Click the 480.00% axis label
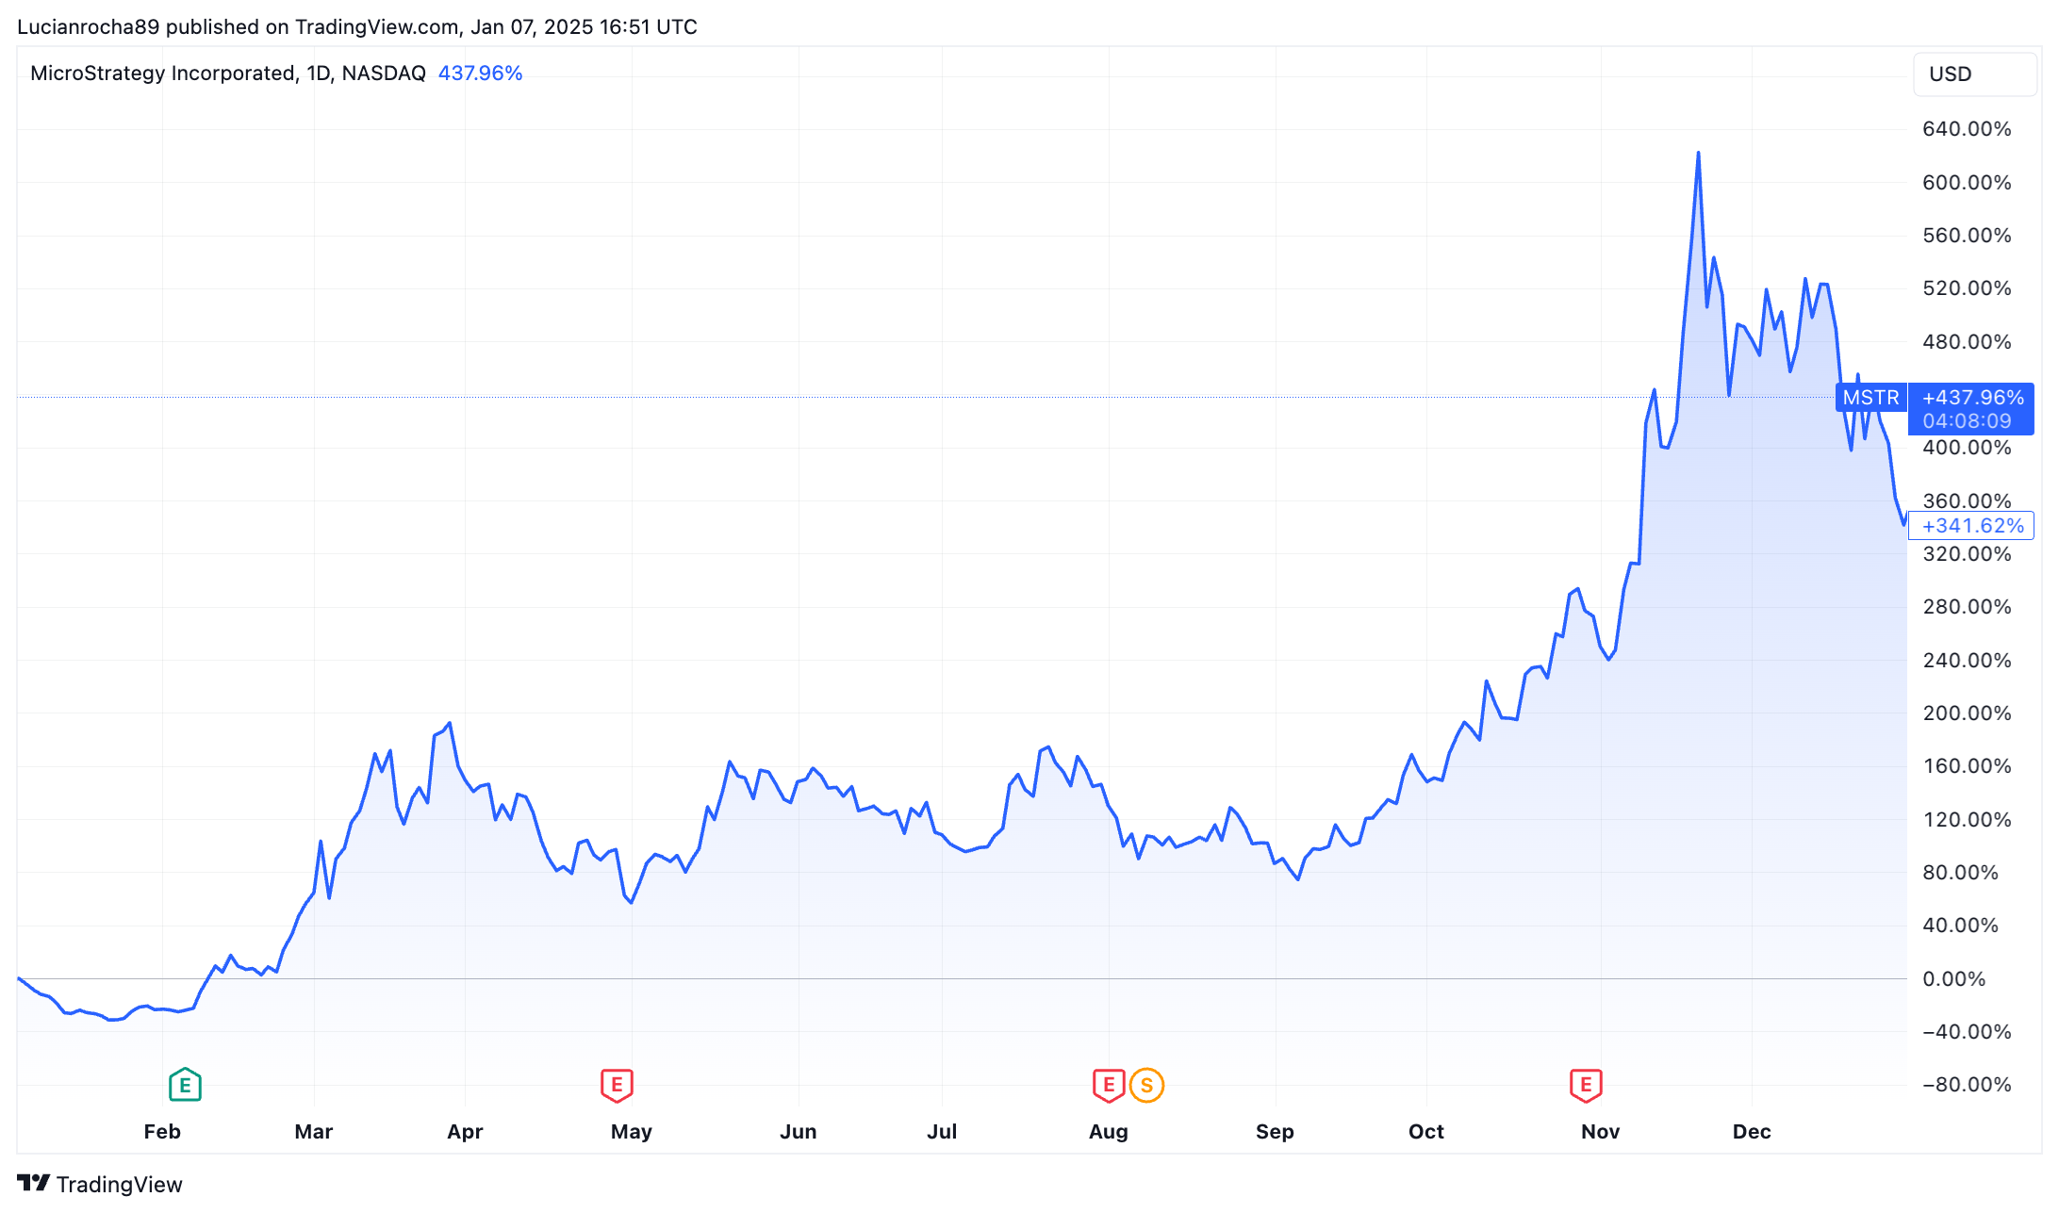This screenshot has height=1213, width=2059. 1967,342
